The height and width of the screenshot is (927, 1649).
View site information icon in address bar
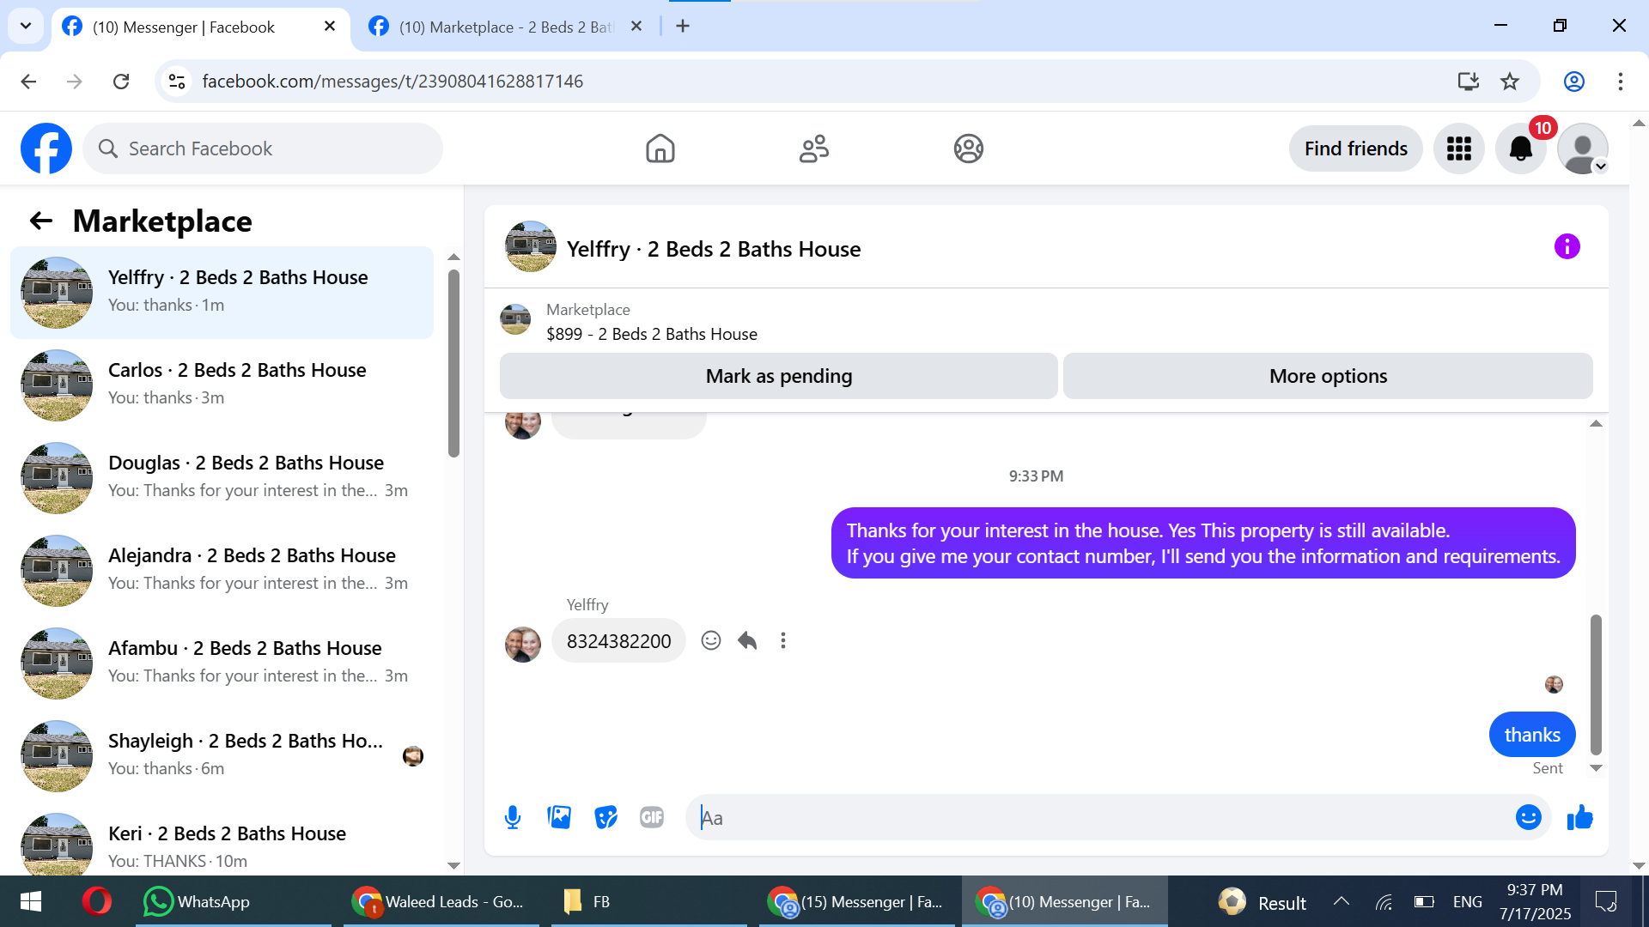pyautogui.click(x=177, y=82)
